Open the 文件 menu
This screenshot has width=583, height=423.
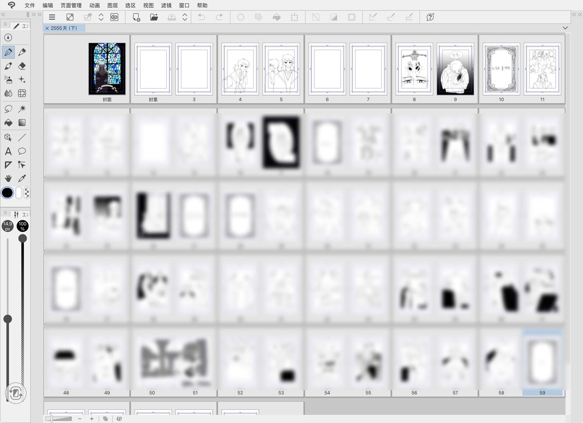(30, 5)
